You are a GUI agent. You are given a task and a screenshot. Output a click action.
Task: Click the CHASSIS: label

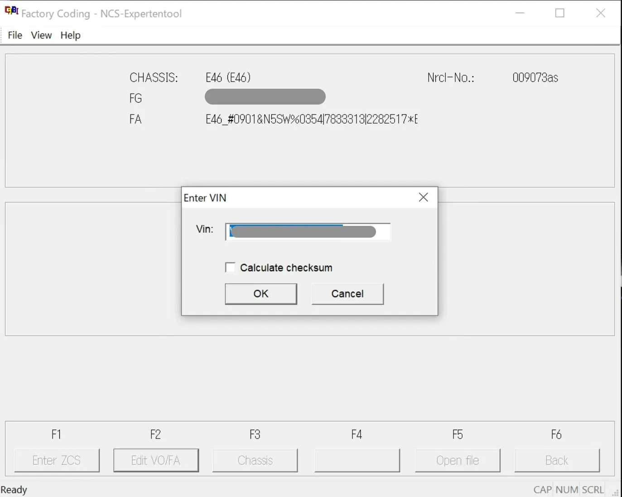click(x=154, y=77)
